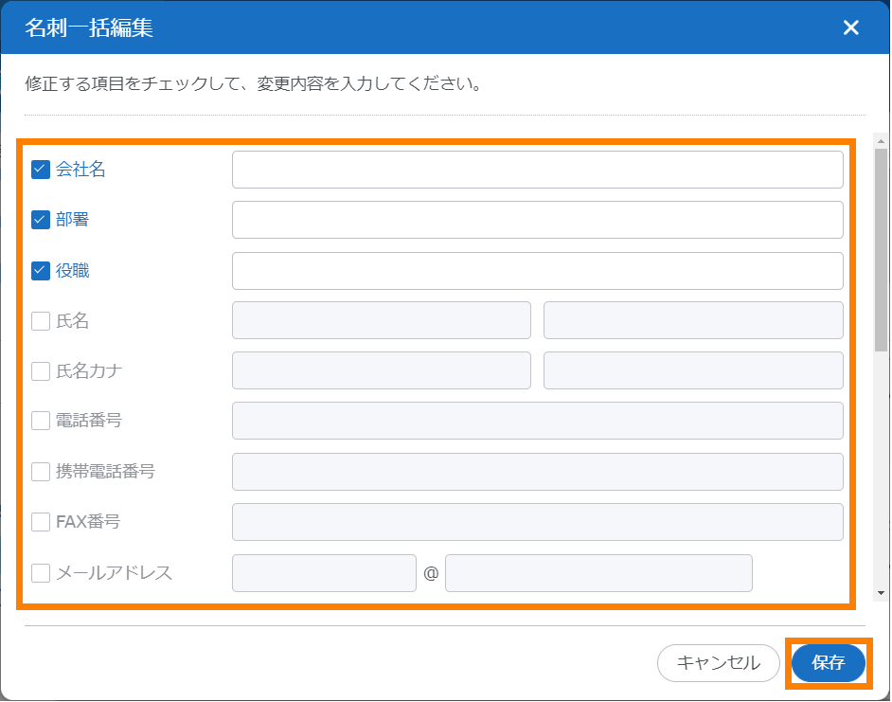Close the 名刺一括編集 dialog with X
The image size is (892, 702).
click(x=850, y=27)
